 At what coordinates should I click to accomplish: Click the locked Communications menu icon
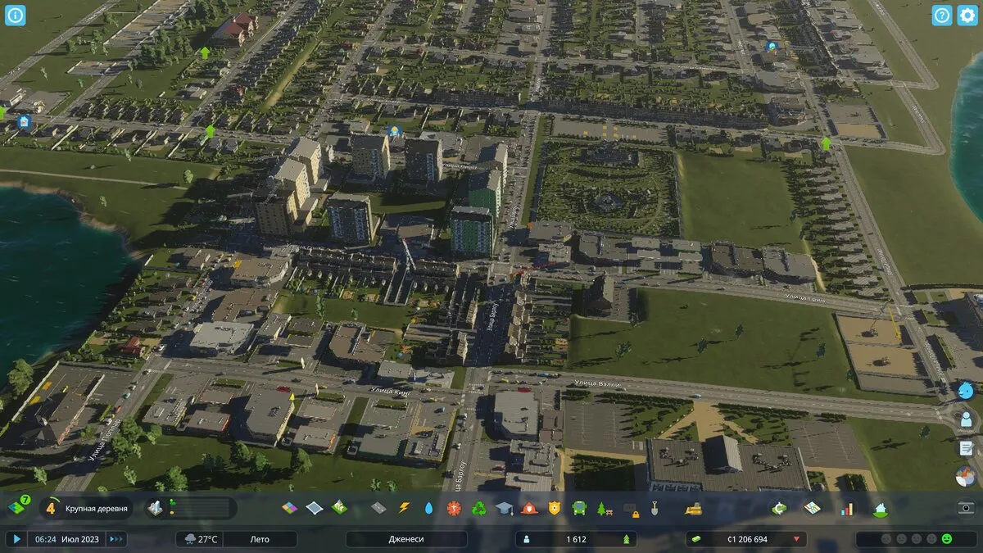click(630, 509)
